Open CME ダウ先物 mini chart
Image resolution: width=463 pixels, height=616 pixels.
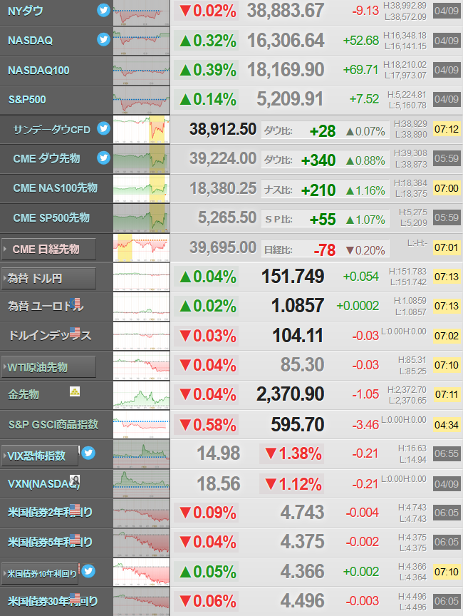141,159
